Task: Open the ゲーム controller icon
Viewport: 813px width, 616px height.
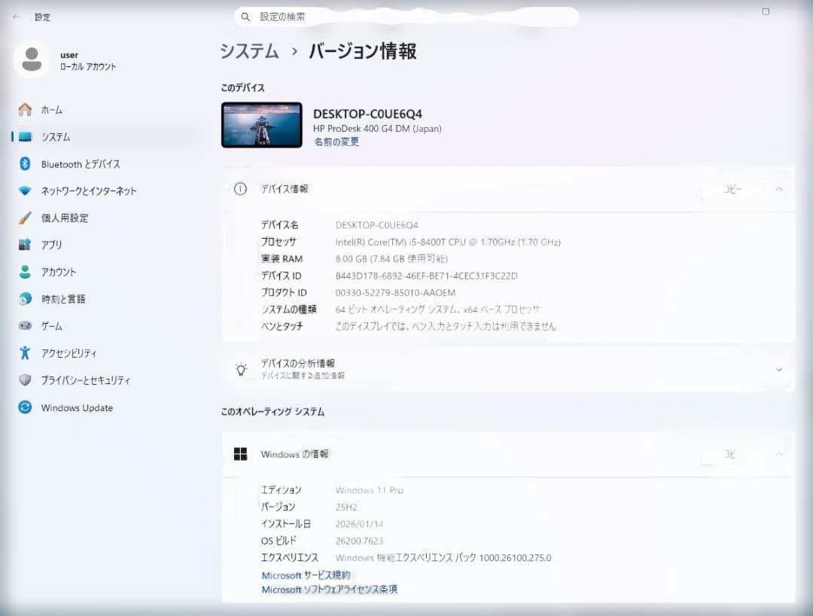Action: (24, 325)
